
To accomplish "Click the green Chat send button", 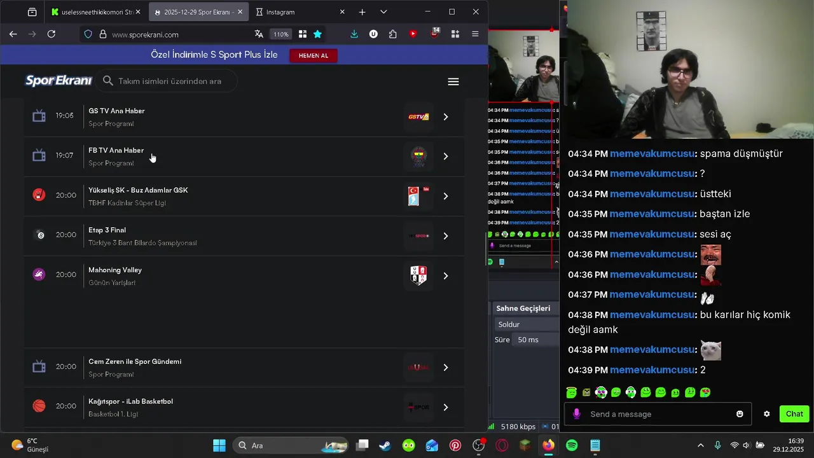I will click(794, 414).
